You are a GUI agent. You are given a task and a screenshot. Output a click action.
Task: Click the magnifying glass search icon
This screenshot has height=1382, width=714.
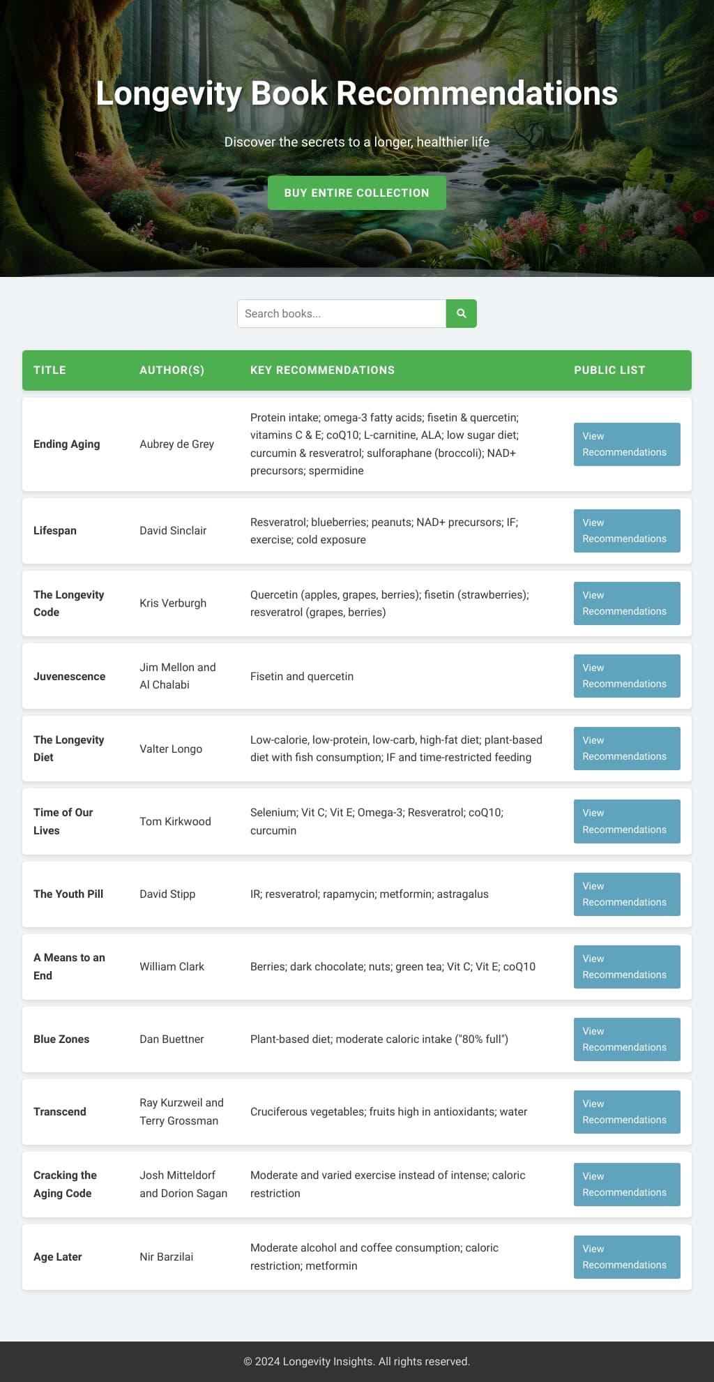461,313
